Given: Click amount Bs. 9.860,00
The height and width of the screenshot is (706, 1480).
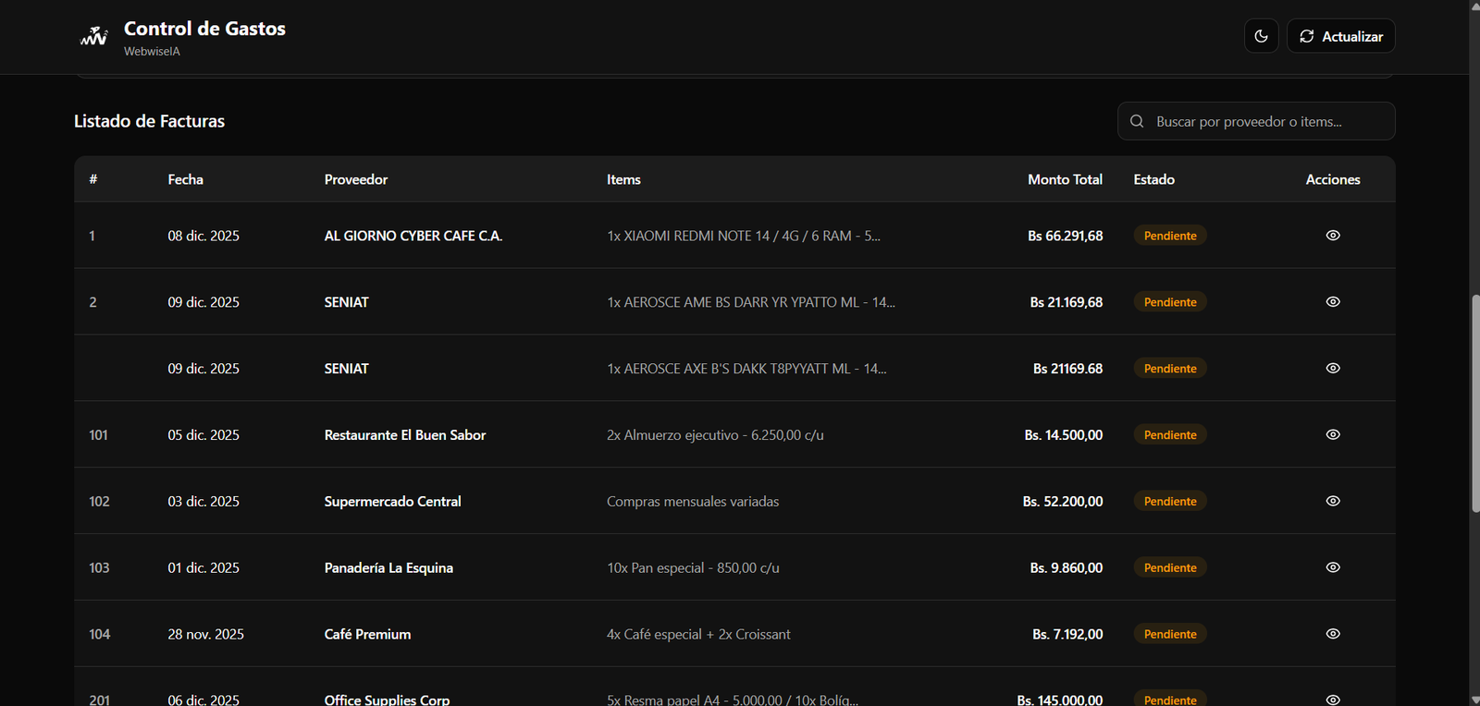Looking at the screenshot, I should (x=1067, y=568).
